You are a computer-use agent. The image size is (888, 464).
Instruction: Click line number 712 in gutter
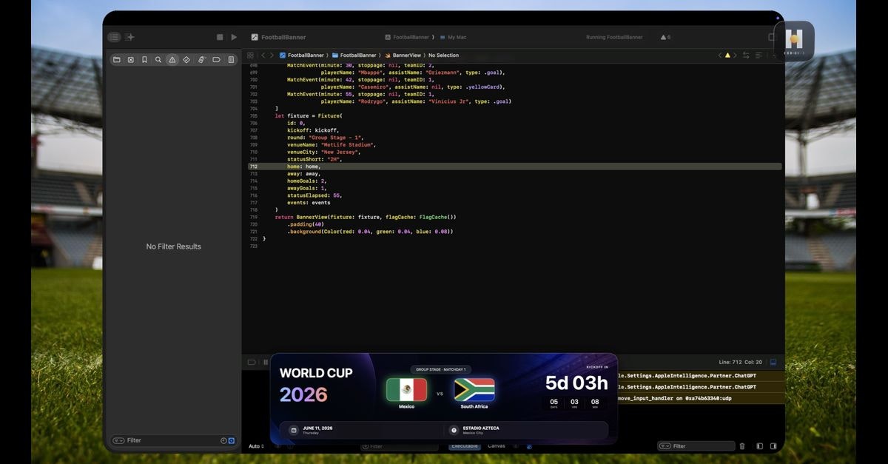254,167
